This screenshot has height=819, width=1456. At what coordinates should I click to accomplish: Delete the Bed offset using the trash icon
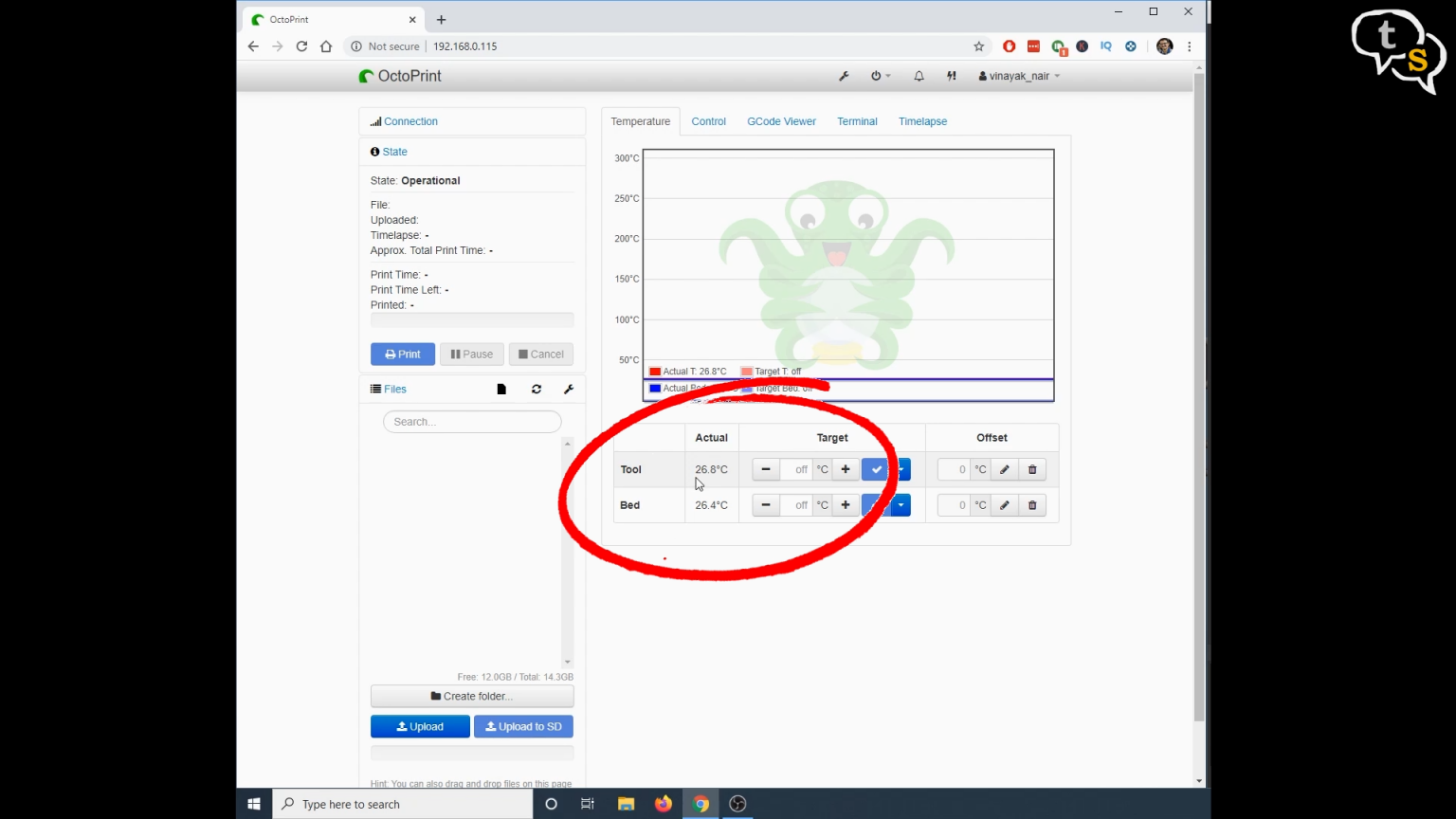point(1031,504)
